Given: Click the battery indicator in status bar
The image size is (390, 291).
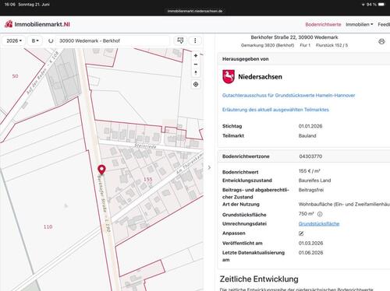Looking at the screenshot, I should 381,5.
